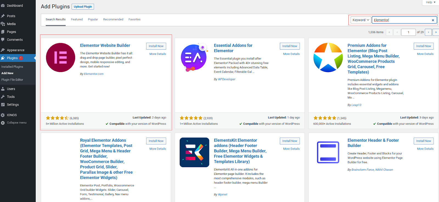The width and height of the screenshot is (439, 202).
Task: Clear the Elementor search text
Action: tap(433, 20)
